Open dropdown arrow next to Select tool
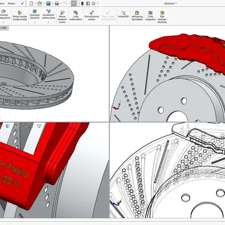225x225 pixels. click(x=78, y=3)
